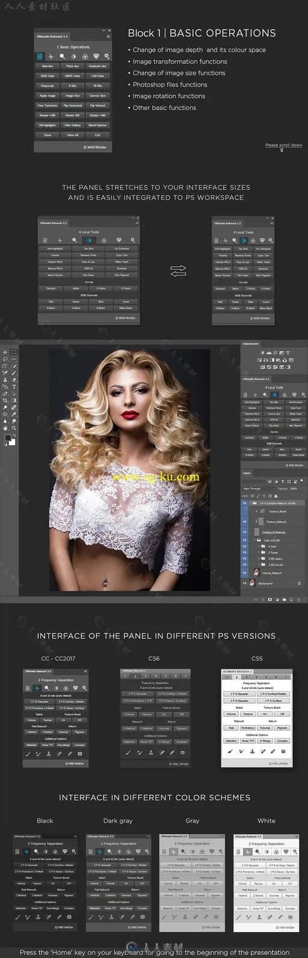Click the trash icon at Layers panel bottom
Screen dimensions: 308x958
[298, 599]
